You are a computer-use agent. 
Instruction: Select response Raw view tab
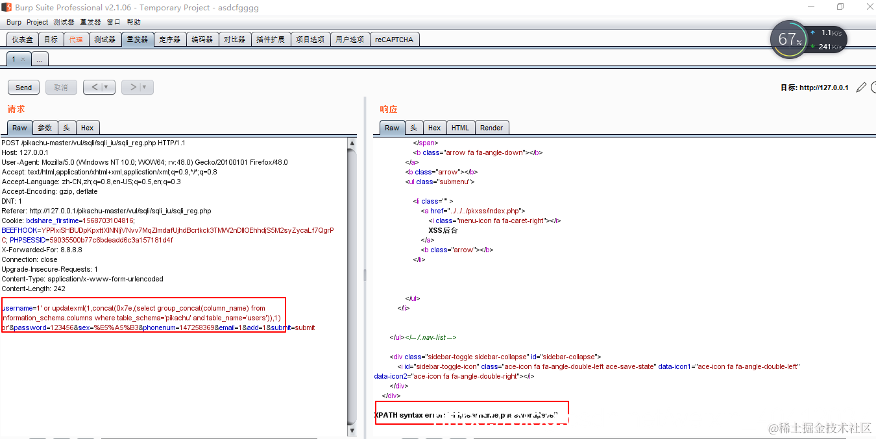pyautogui.click(x=393, y=128)
